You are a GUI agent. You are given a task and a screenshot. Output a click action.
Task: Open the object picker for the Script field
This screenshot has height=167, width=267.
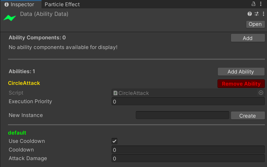coord(261,93)
